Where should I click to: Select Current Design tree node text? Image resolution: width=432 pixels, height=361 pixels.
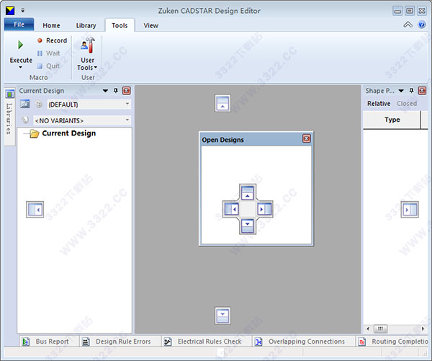pos(69,133)
